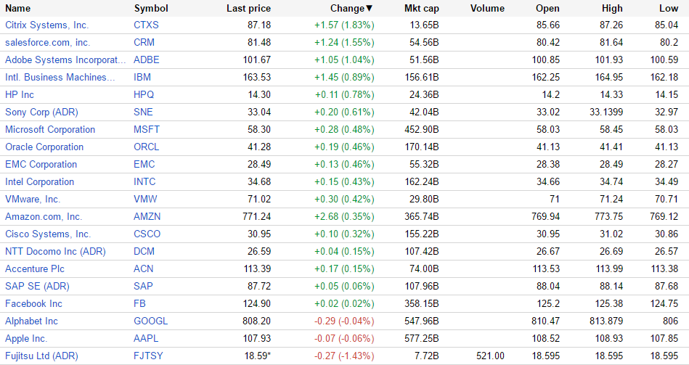The width and height of the screenshot is (689, 365).
Task: Click the GOOGL ticker symbol
Action: [150, 321]
